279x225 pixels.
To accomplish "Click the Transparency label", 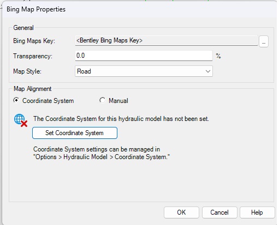I will [x=33, y=56].
